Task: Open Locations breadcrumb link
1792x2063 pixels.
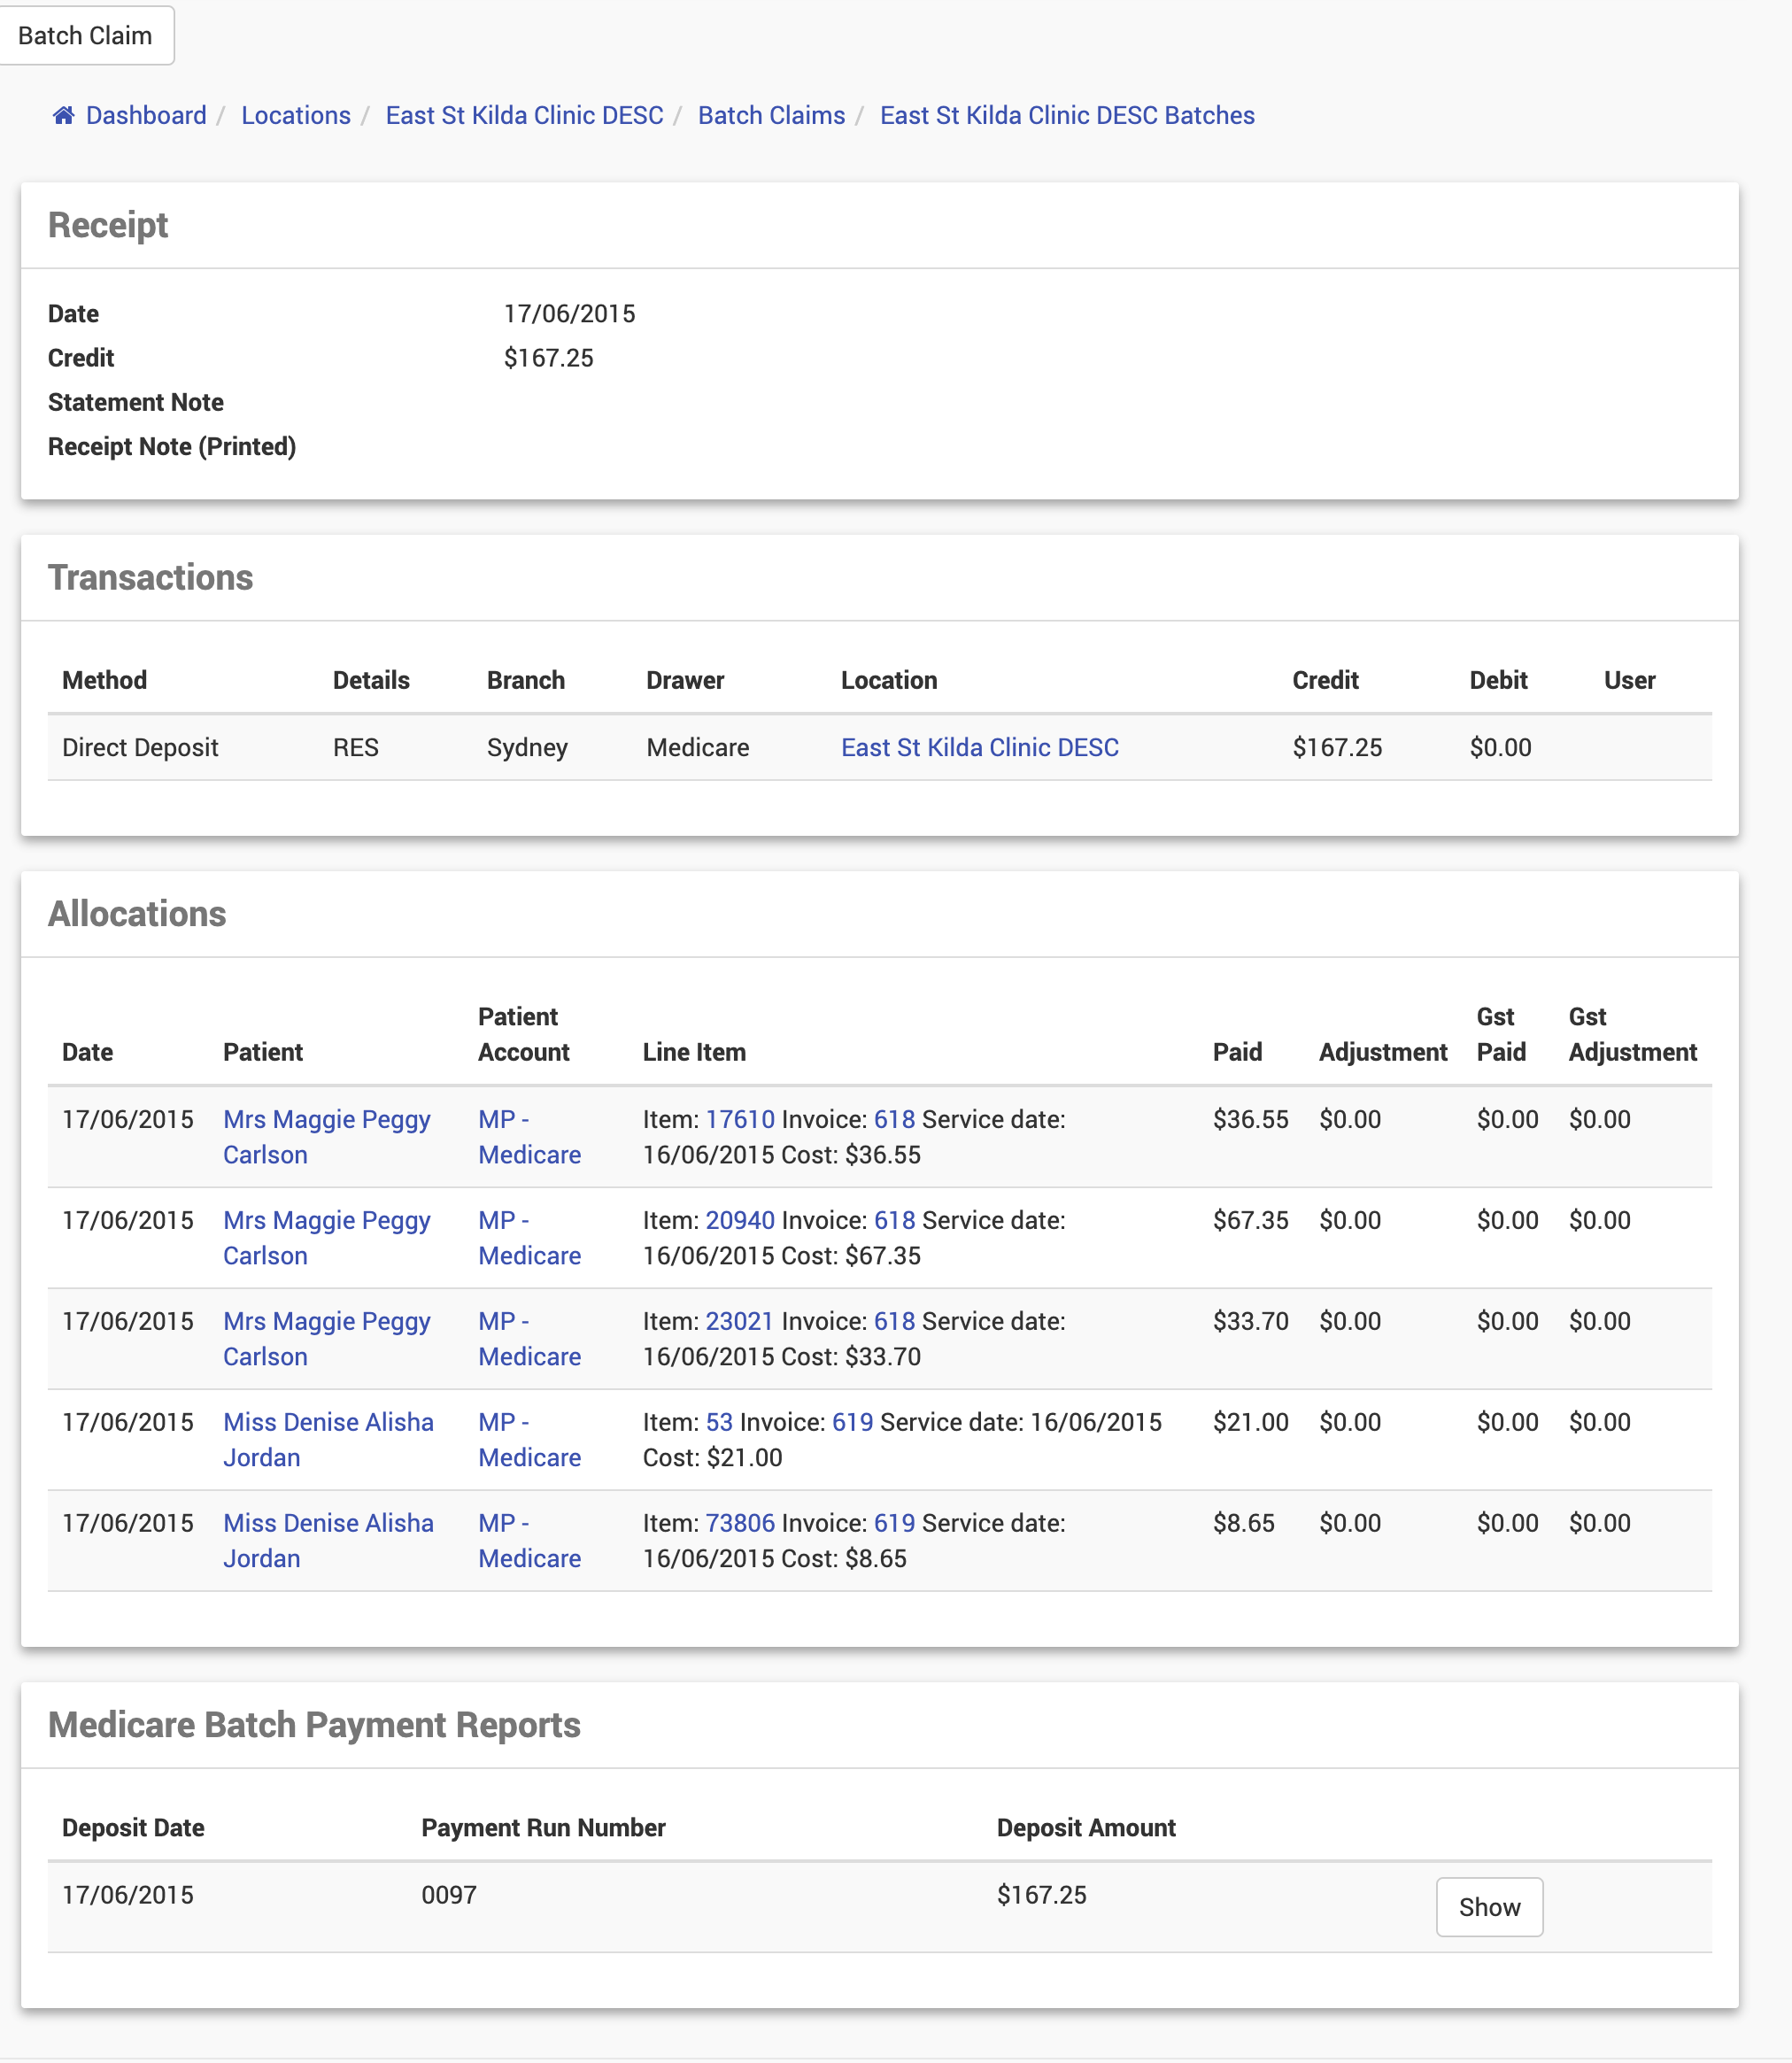Action: pyautogui.click(x=296, y=115)
